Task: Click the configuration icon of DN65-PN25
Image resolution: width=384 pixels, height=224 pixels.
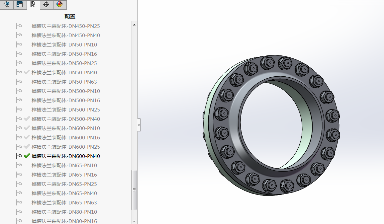Action: pos(19,184)
